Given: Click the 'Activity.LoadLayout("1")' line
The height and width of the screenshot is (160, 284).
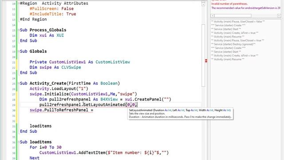Looking at the screenshot, I should (x=59, y=89).
